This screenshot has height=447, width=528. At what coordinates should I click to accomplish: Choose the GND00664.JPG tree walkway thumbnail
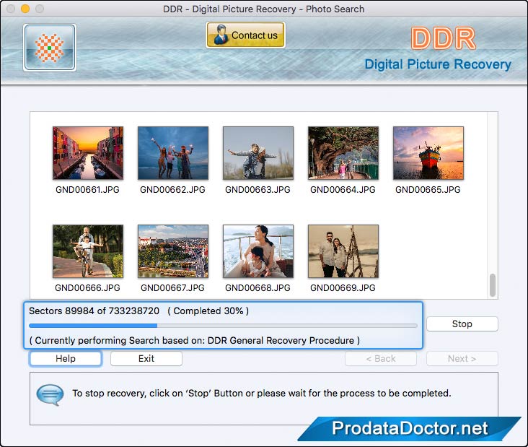coord(343,153)
